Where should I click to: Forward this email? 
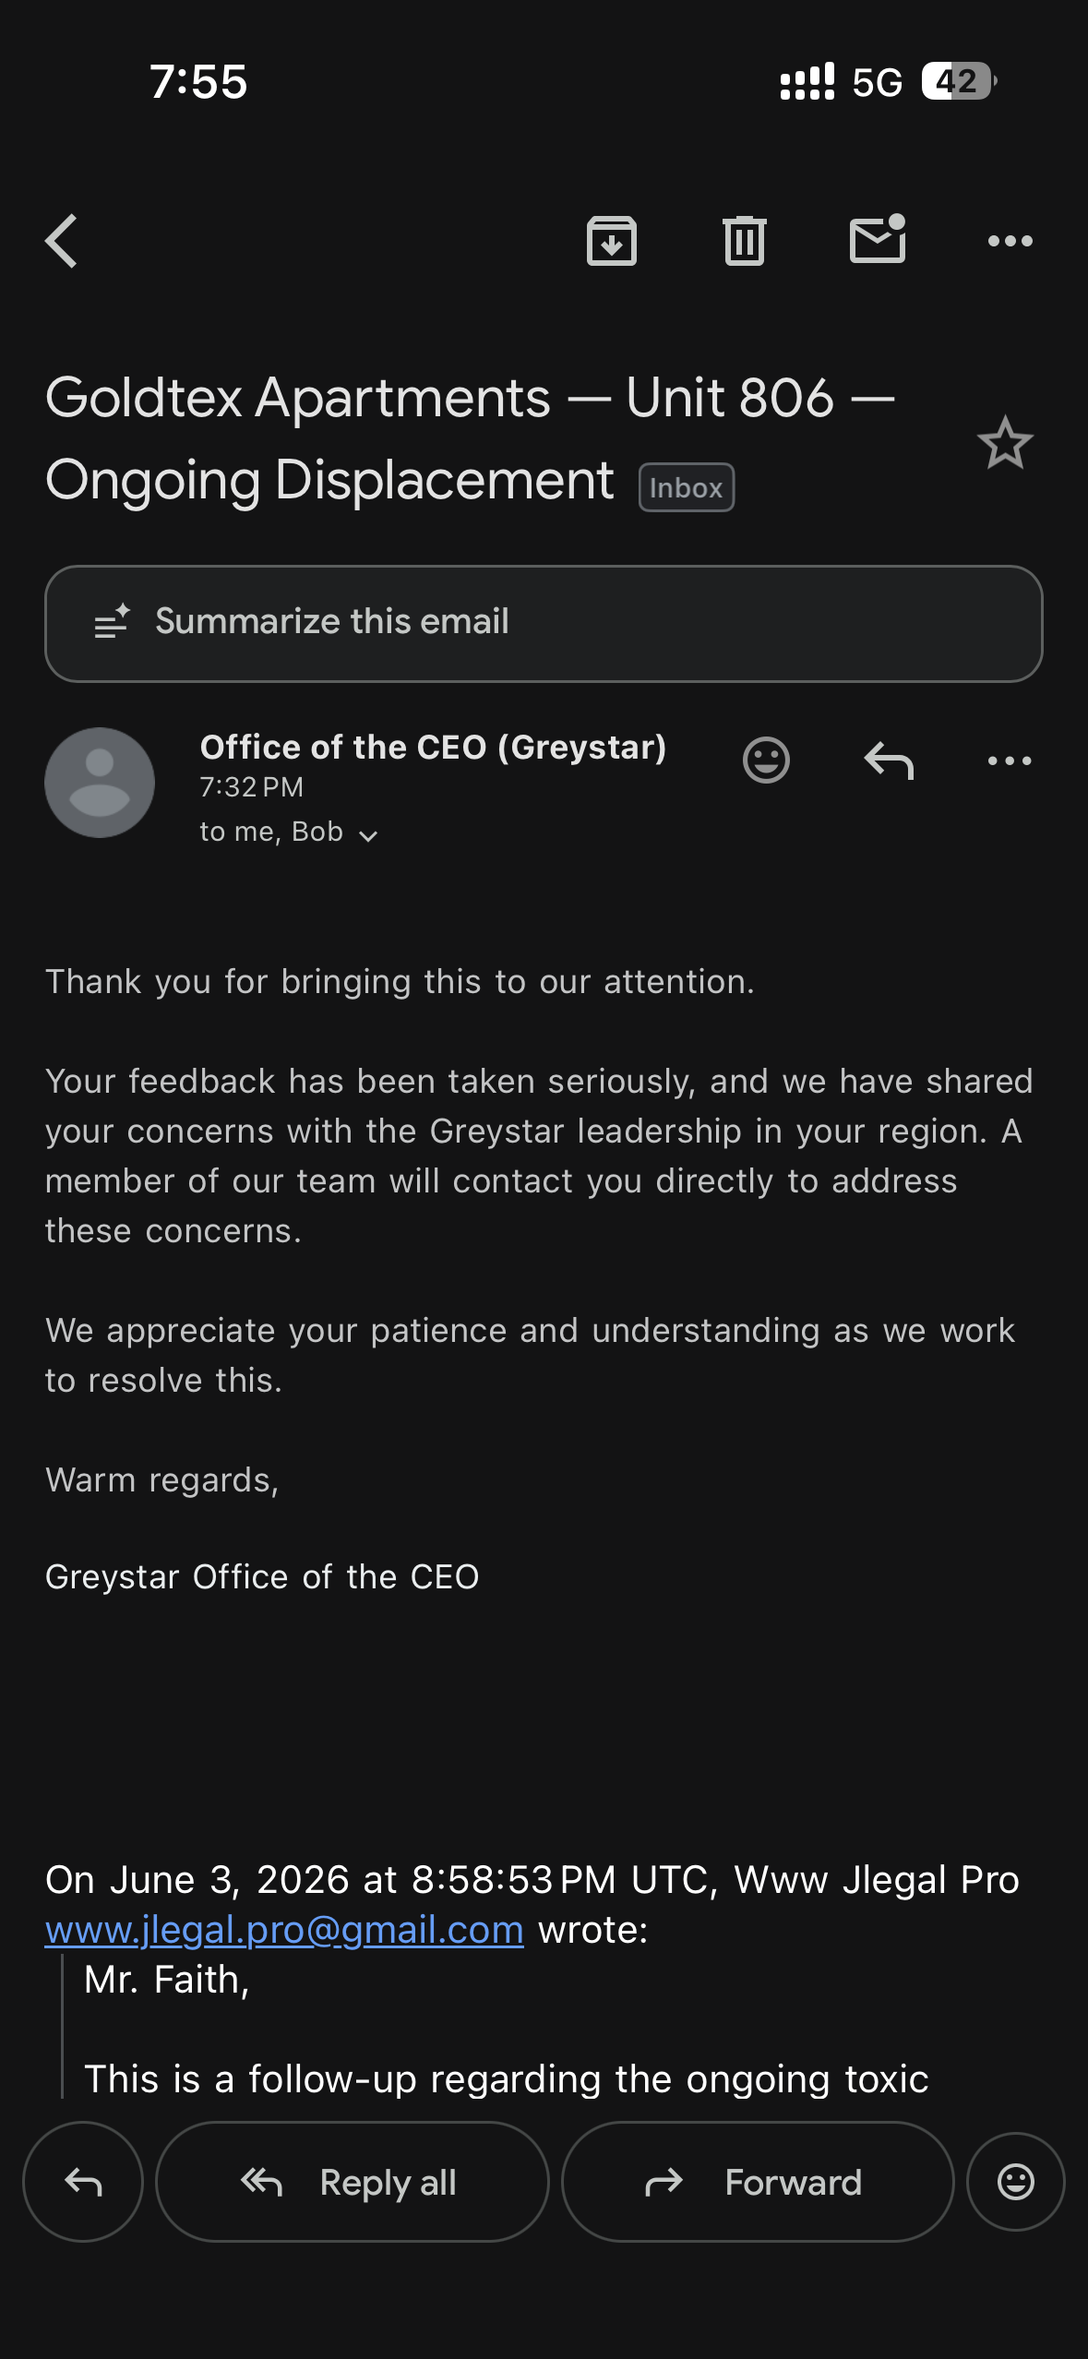(758, 2182)
